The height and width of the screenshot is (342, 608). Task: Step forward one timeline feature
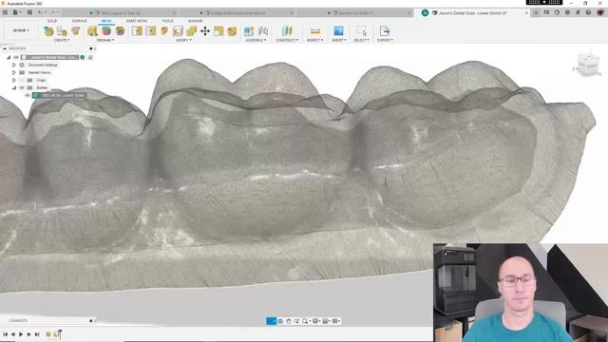pyautogui.click(x=28, y=333)
